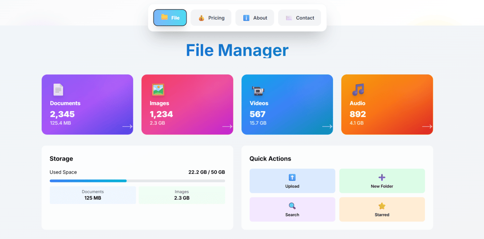The image size is (484, 239).
Task: Click the Images 2.3 GB storage tile
Action: pyautogui.click(x=182, y=195)
